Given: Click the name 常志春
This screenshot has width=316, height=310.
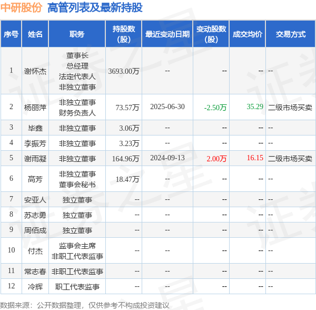Looking at the screenshot, I should point(35,272).
